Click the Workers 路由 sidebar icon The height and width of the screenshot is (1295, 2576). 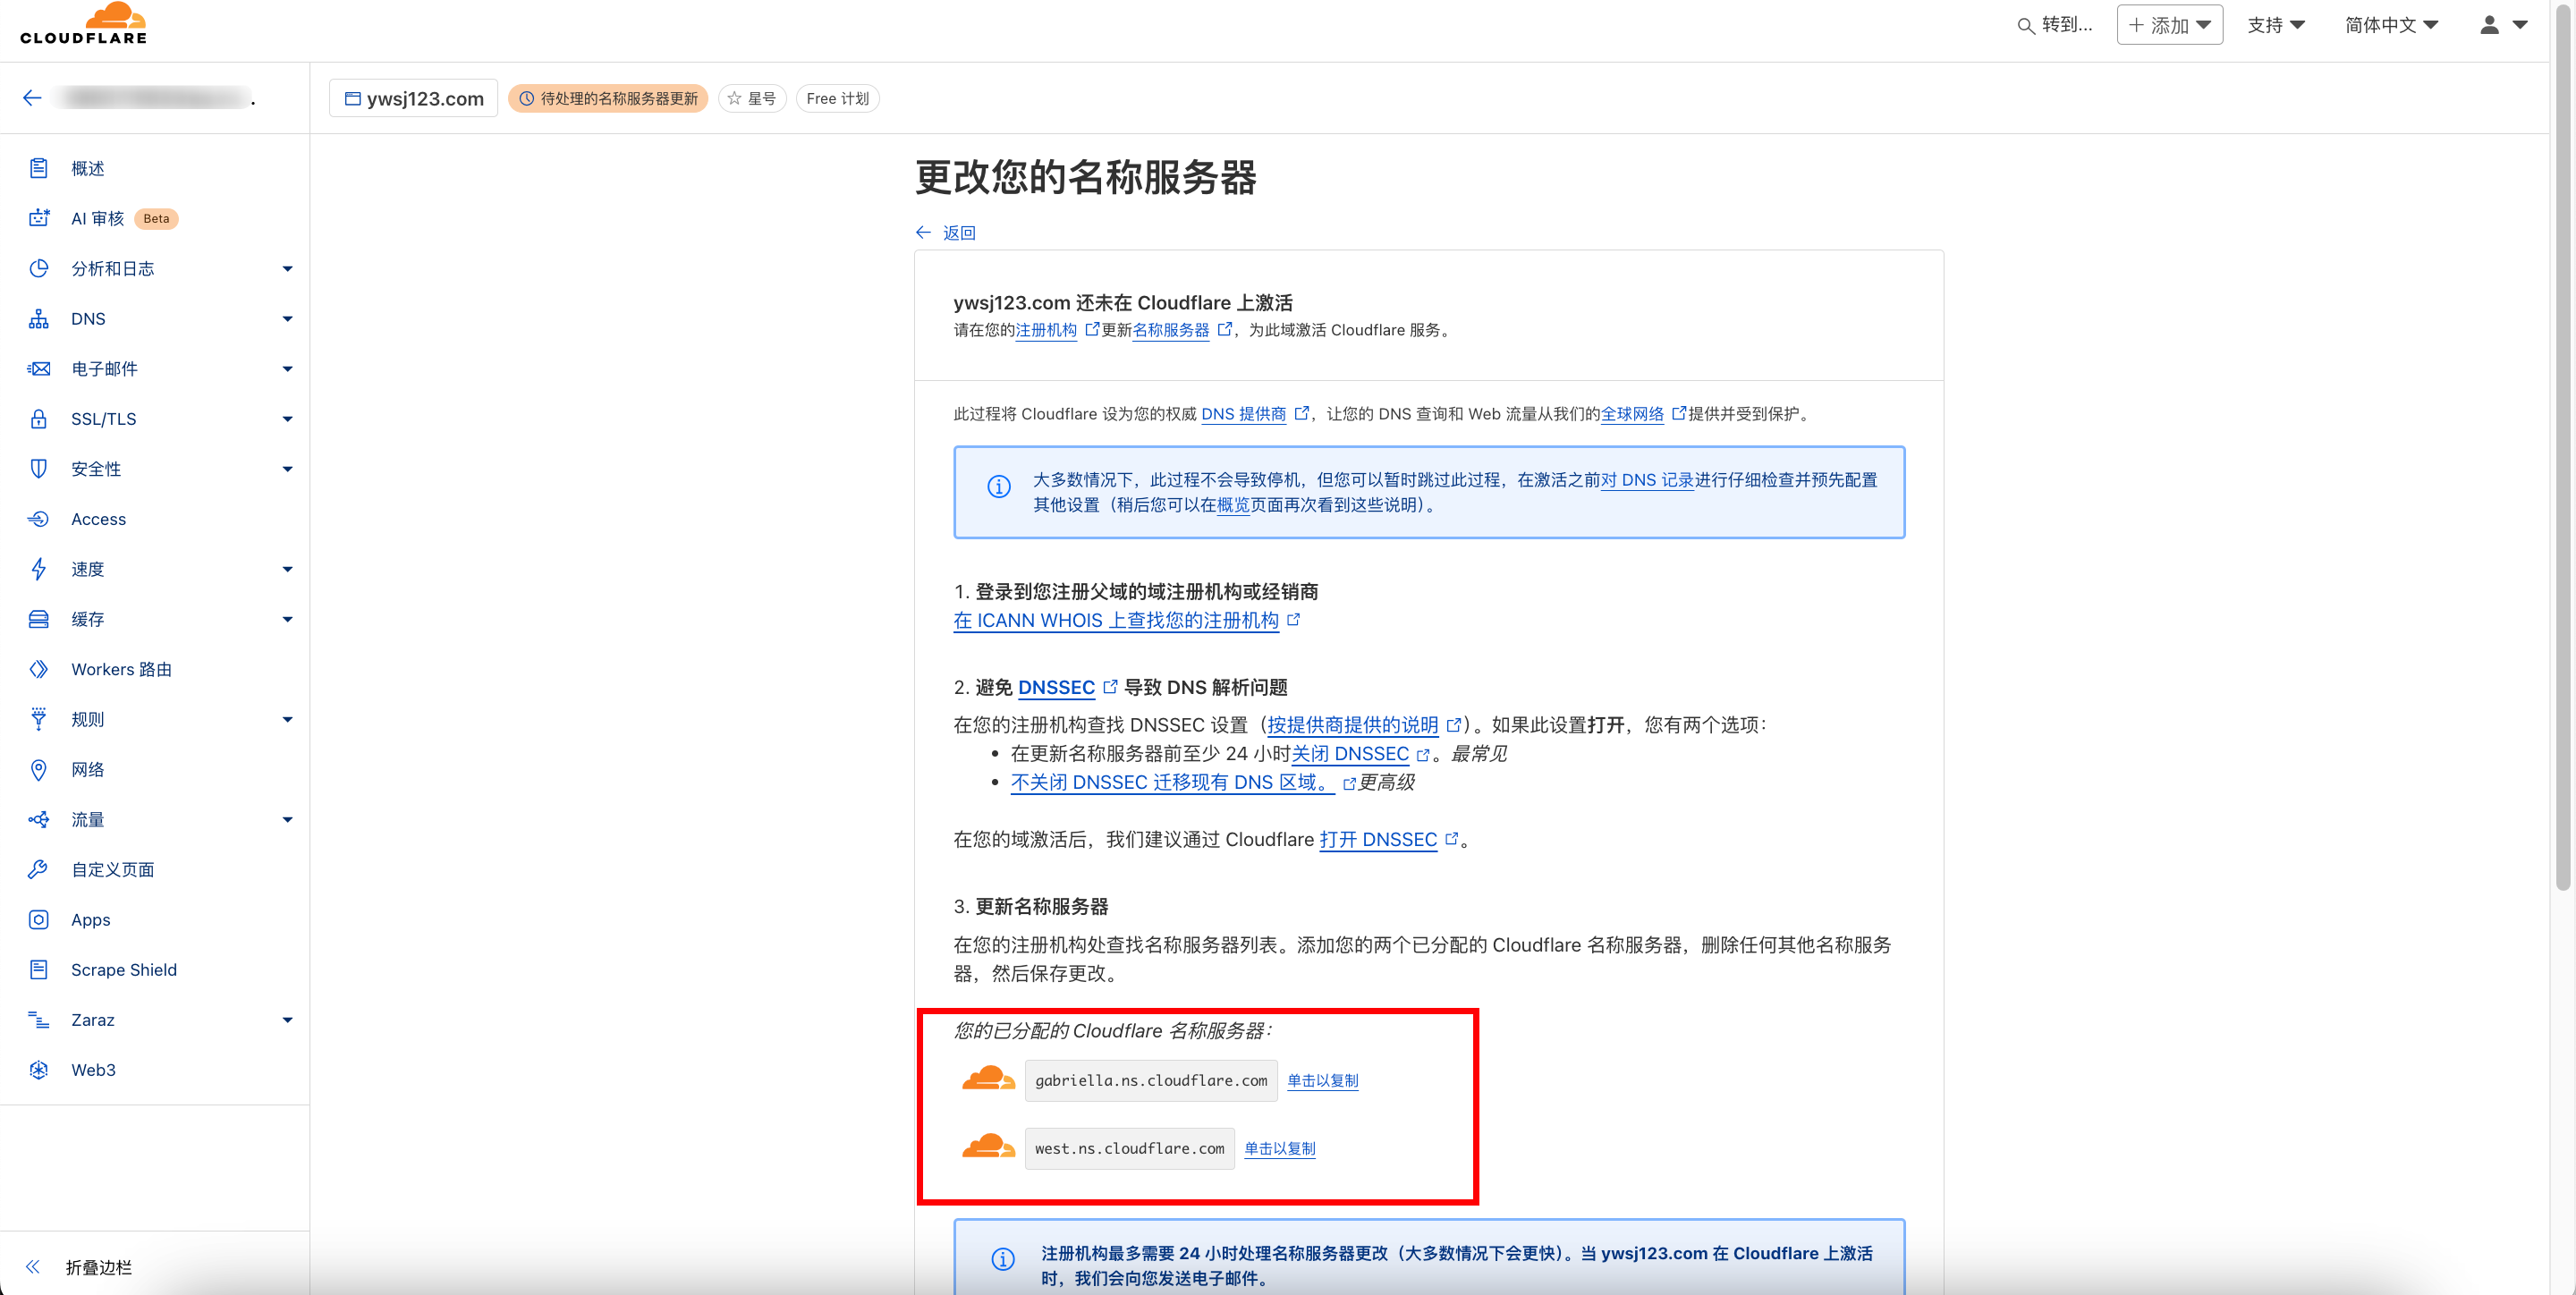(39, 669)
